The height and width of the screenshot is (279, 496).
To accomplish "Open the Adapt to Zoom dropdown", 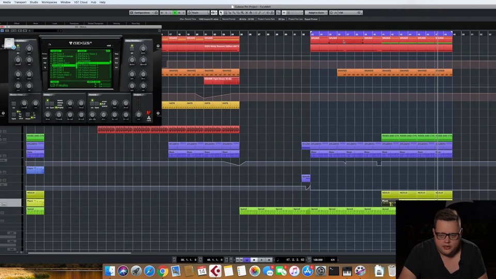I will pos(316,12).
